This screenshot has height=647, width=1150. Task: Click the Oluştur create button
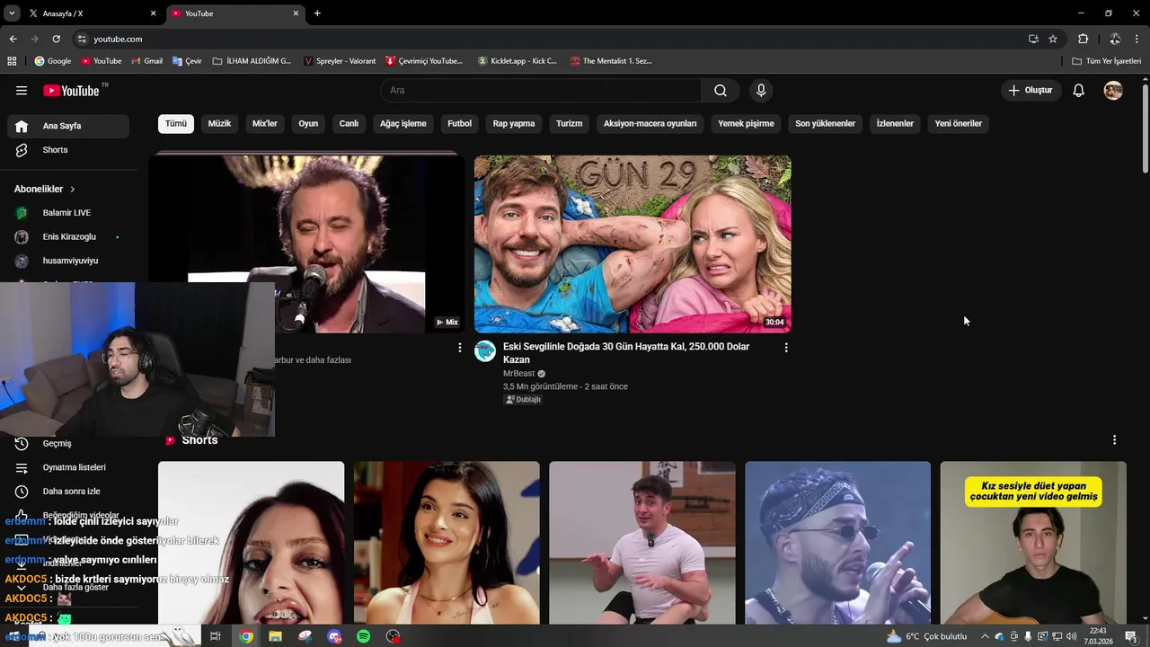tap(1031, 90)
